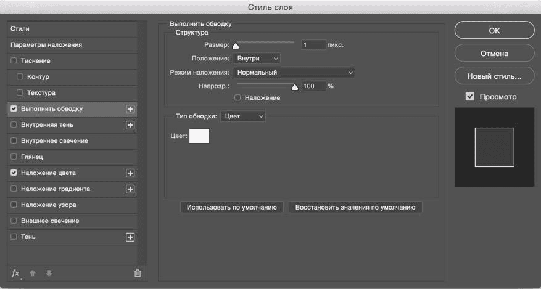Open the Положение dropdown showing Внутри
Screen dimensions: 541x289
(256, 59)
